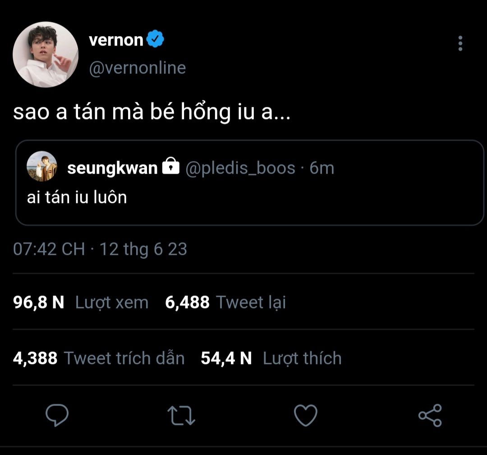Click the tweet text "sao a tán mà bé hổng iu a"
Viewport: 487px width, 455px height.
[152, 113]
